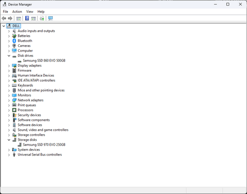The width and height of the screenshot is (247, 194).
Task: Click the webcam icon beside Cameras
Action: [14, 46]
